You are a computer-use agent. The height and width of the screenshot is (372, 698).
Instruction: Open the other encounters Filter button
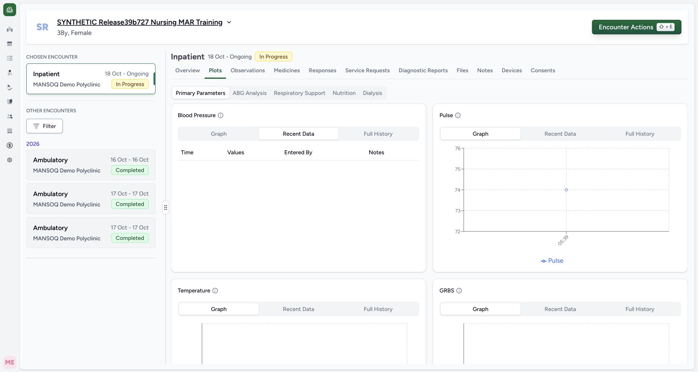[44, 126]
